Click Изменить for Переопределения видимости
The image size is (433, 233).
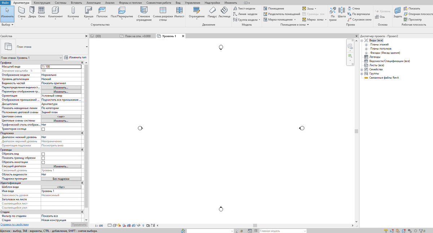[61, 88]
